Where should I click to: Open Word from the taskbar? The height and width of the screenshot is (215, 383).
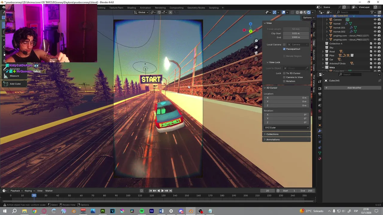coord(161,211)
